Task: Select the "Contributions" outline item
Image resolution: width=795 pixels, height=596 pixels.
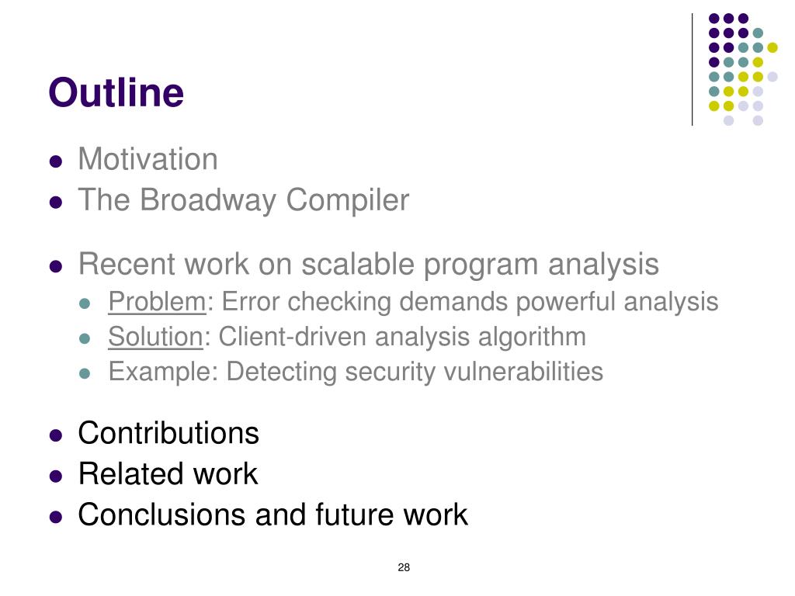Action: coord(168,433)
